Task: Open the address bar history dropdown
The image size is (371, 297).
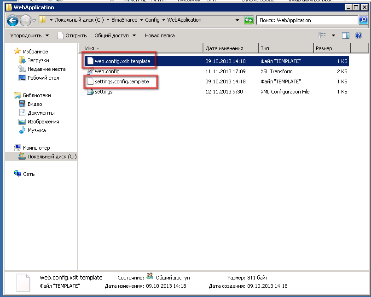Action: point(237,20)
